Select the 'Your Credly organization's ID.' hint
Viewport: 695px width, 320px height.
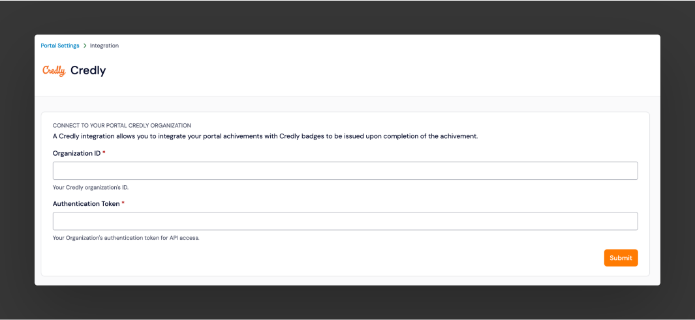91,187
